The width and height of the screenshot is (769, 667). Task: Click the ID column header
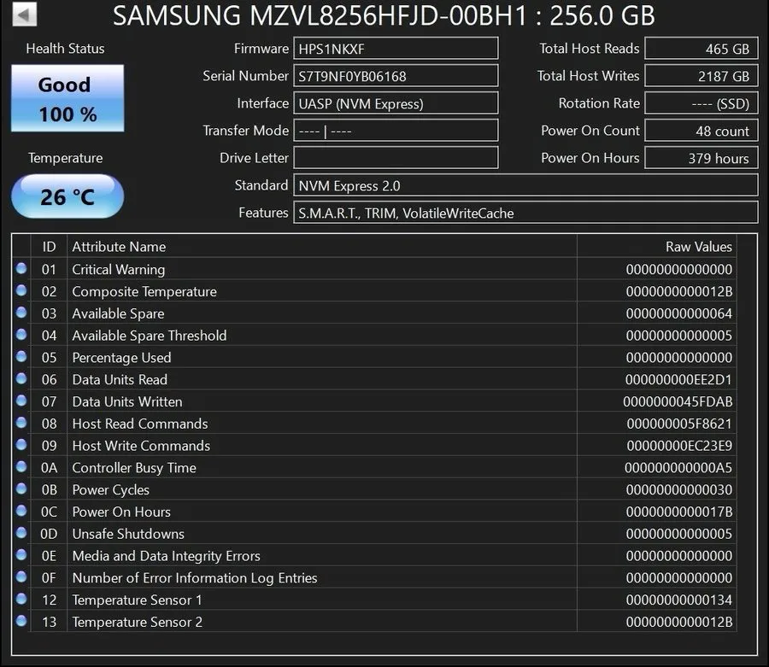49,247
